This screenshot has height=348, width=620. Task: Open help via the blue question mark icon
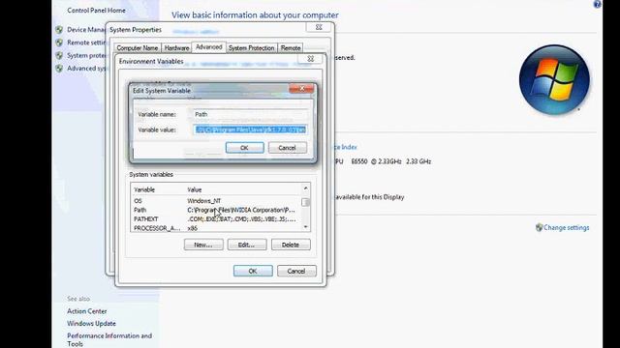point(597,4)
